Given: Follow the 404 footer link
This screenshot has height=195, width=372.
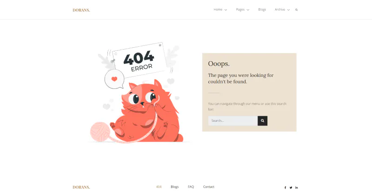Looking at the screenshot, I should click(159, 187).
